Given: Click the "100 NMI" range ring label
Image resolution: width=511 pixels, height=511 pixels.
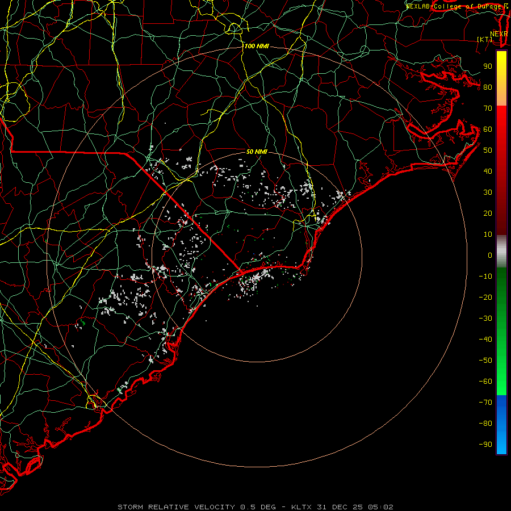Looking at the screenshot, I should [257, 47].
